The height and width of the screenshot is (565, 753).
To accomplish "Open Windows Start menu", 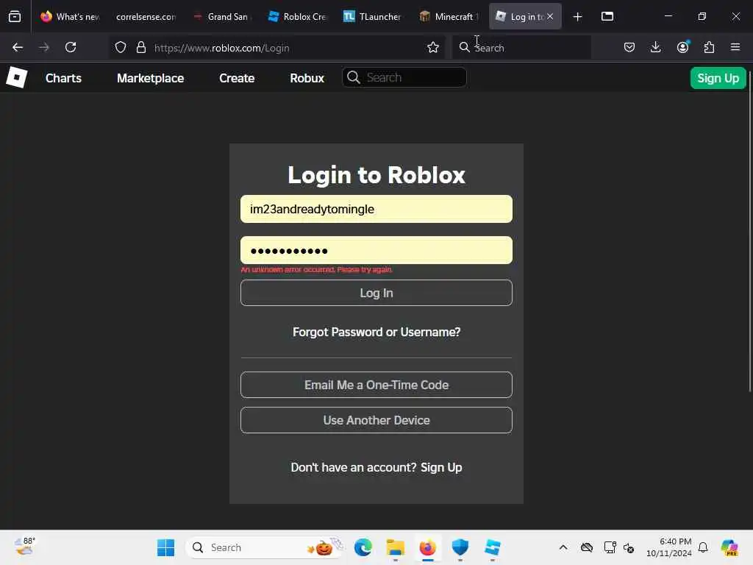I will tap(166, 547).
